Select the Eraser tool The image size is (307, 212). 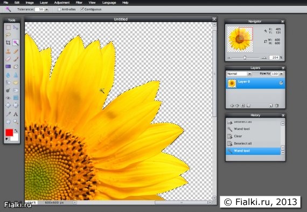pos(8,59)
